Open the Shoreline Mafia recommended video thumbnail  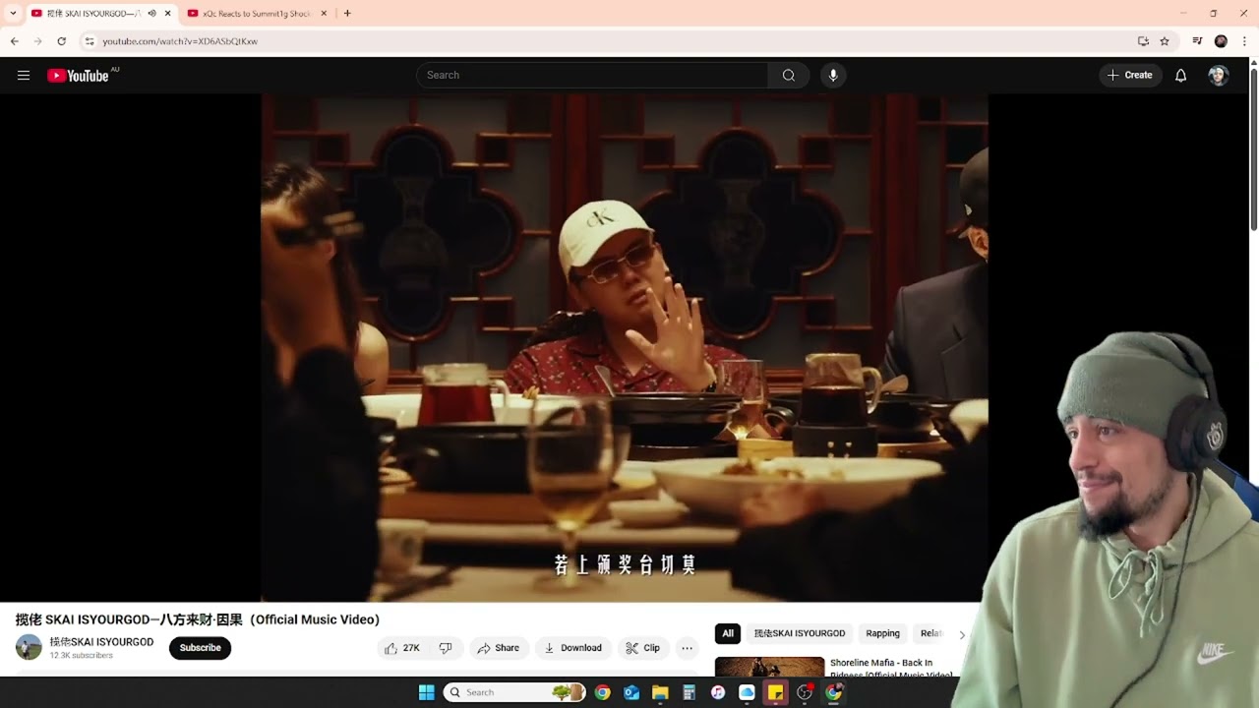(x=769, y=668)
